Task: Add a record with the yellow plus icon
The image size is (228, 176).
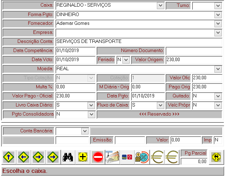Action: [83, 157]
